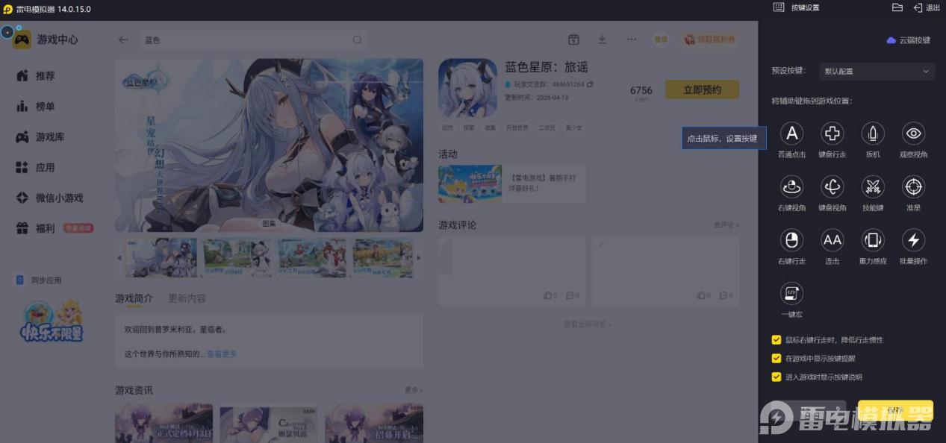Click the 立即预约 reserve button
The width and height of the screenshot is (946, 443).
click(702, 89)
